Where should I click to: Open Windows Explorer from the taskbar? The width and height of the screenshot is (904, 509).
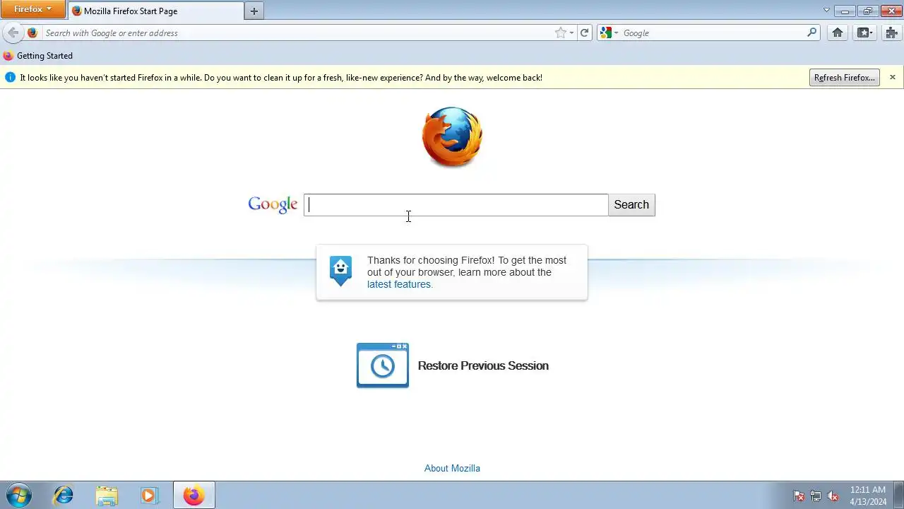[x=107, y=496]
